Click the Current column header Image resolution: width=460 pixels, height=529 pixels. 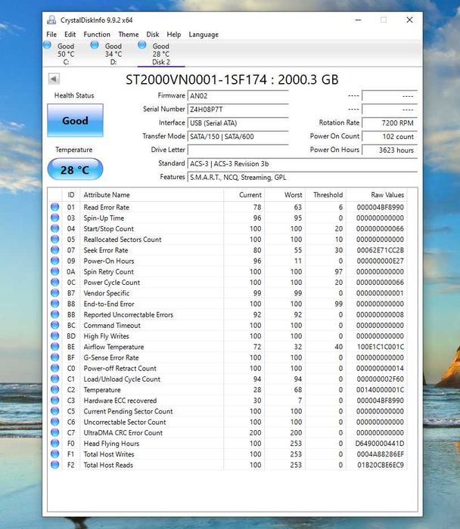pos(244,195)
